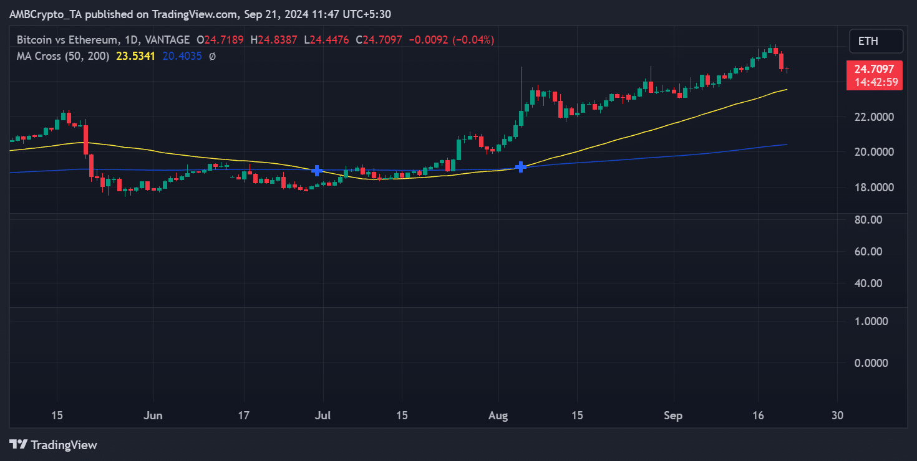Click the 60.00 axis label
Image resolution: width=917 pixels, height=461 pixels.
tap(867, 252)
